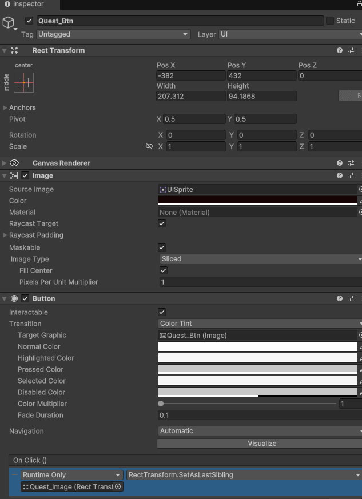Uncheck Raycast Target
This screenshot has height=499, width=362.
[162, 223]
